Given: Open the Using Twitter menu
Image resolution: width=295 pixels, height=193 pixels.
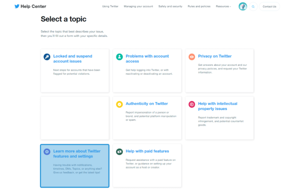Looking at the screenshot, I should click(110, 6).
